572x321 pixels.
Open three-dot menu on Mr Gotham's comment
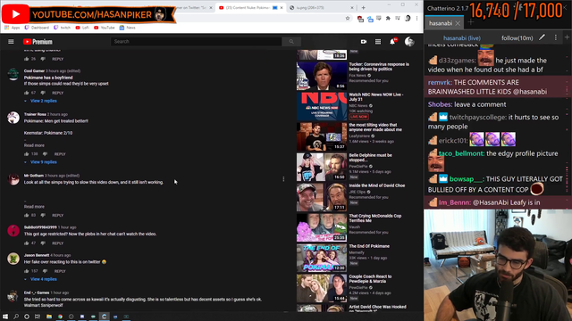pyautogui.click(x=283, y=179)
